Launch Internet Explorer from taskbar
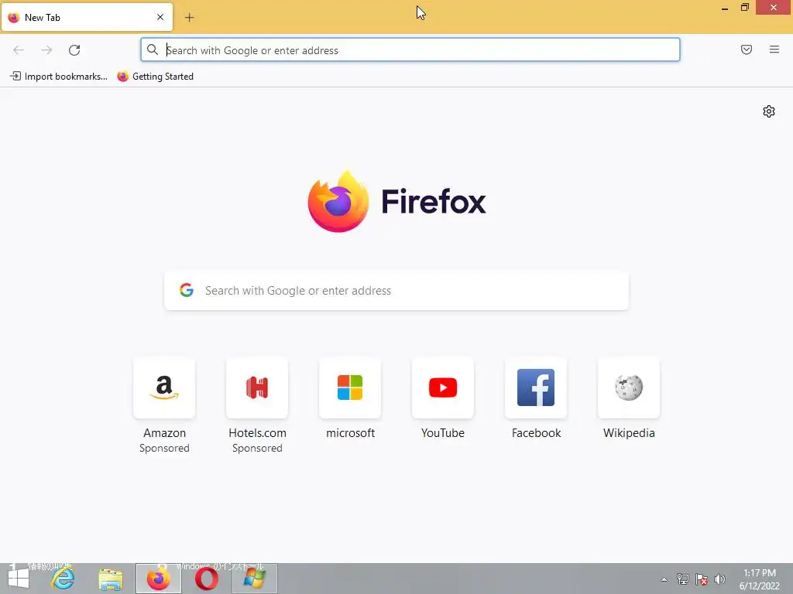The width and height of the screenshot is (793, 594). click(x=64, y=579)
